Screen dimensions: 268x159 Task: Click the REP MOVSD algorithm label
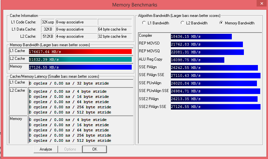point(149,43)
